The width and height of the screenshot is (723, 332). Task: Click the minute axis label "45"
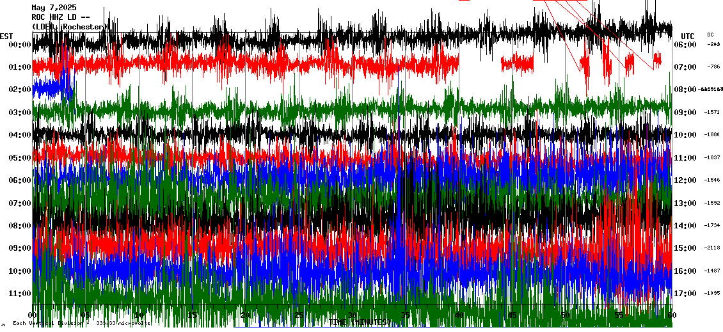coord(512,315)
